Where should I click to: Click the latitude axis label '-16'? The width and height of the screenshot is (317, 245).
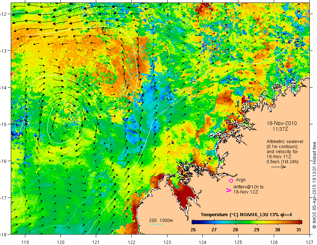pos(4,161)
